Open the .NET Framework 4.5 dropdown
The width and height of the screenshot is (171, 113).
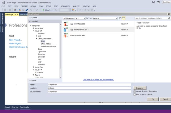point(74,18)
